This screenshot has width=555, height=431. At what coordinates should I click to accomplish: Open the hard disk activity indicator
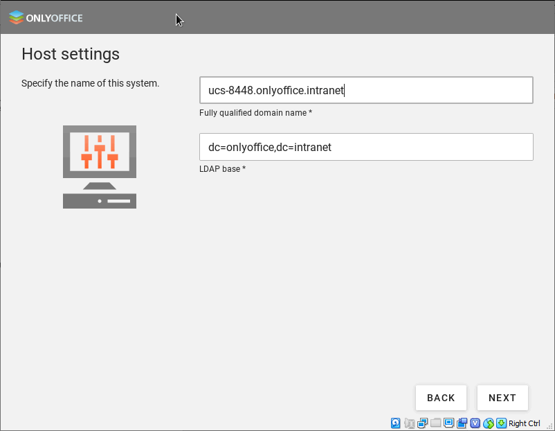(x=396, y=423)
